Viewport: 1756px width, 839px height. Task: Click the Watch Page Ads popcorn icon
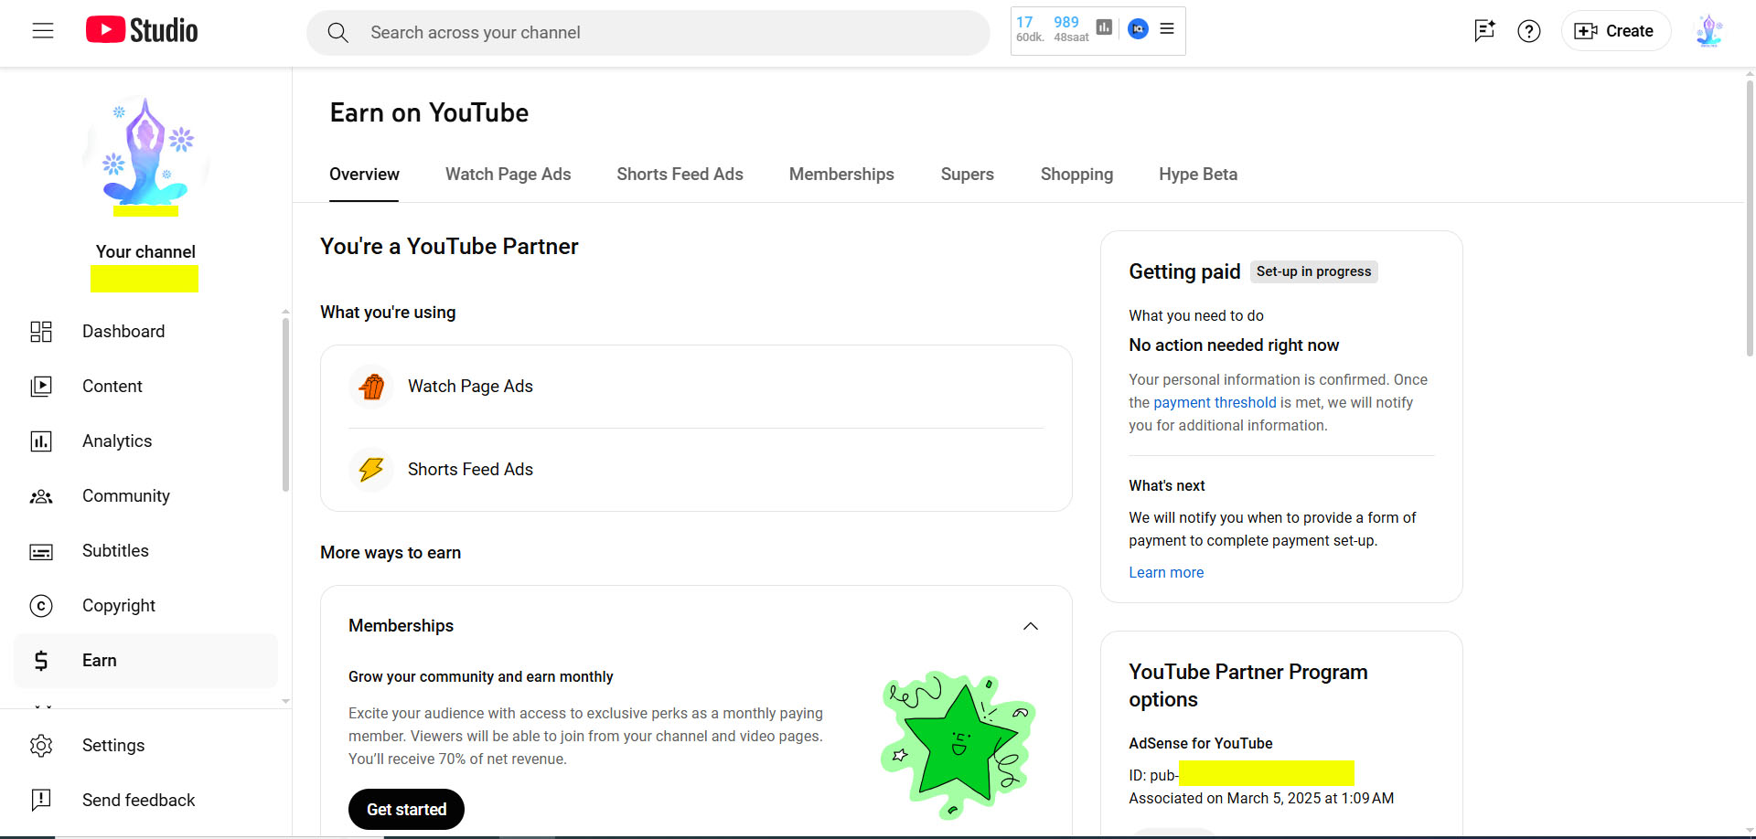[371, 387]
